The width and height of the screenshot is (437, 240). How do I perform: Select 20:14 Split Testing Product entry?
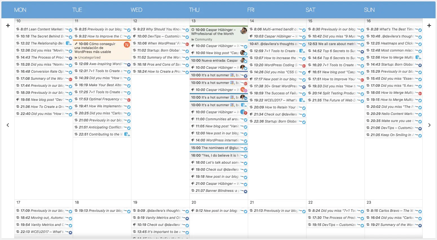(336, 93)
